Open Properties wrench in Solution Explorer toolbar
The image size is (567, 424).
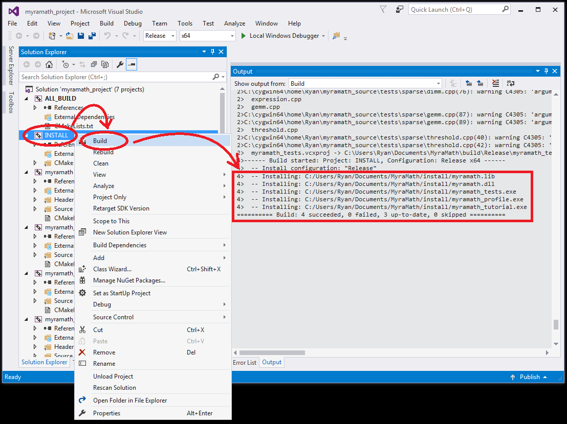pyautogui.click(x=120, y=64)
